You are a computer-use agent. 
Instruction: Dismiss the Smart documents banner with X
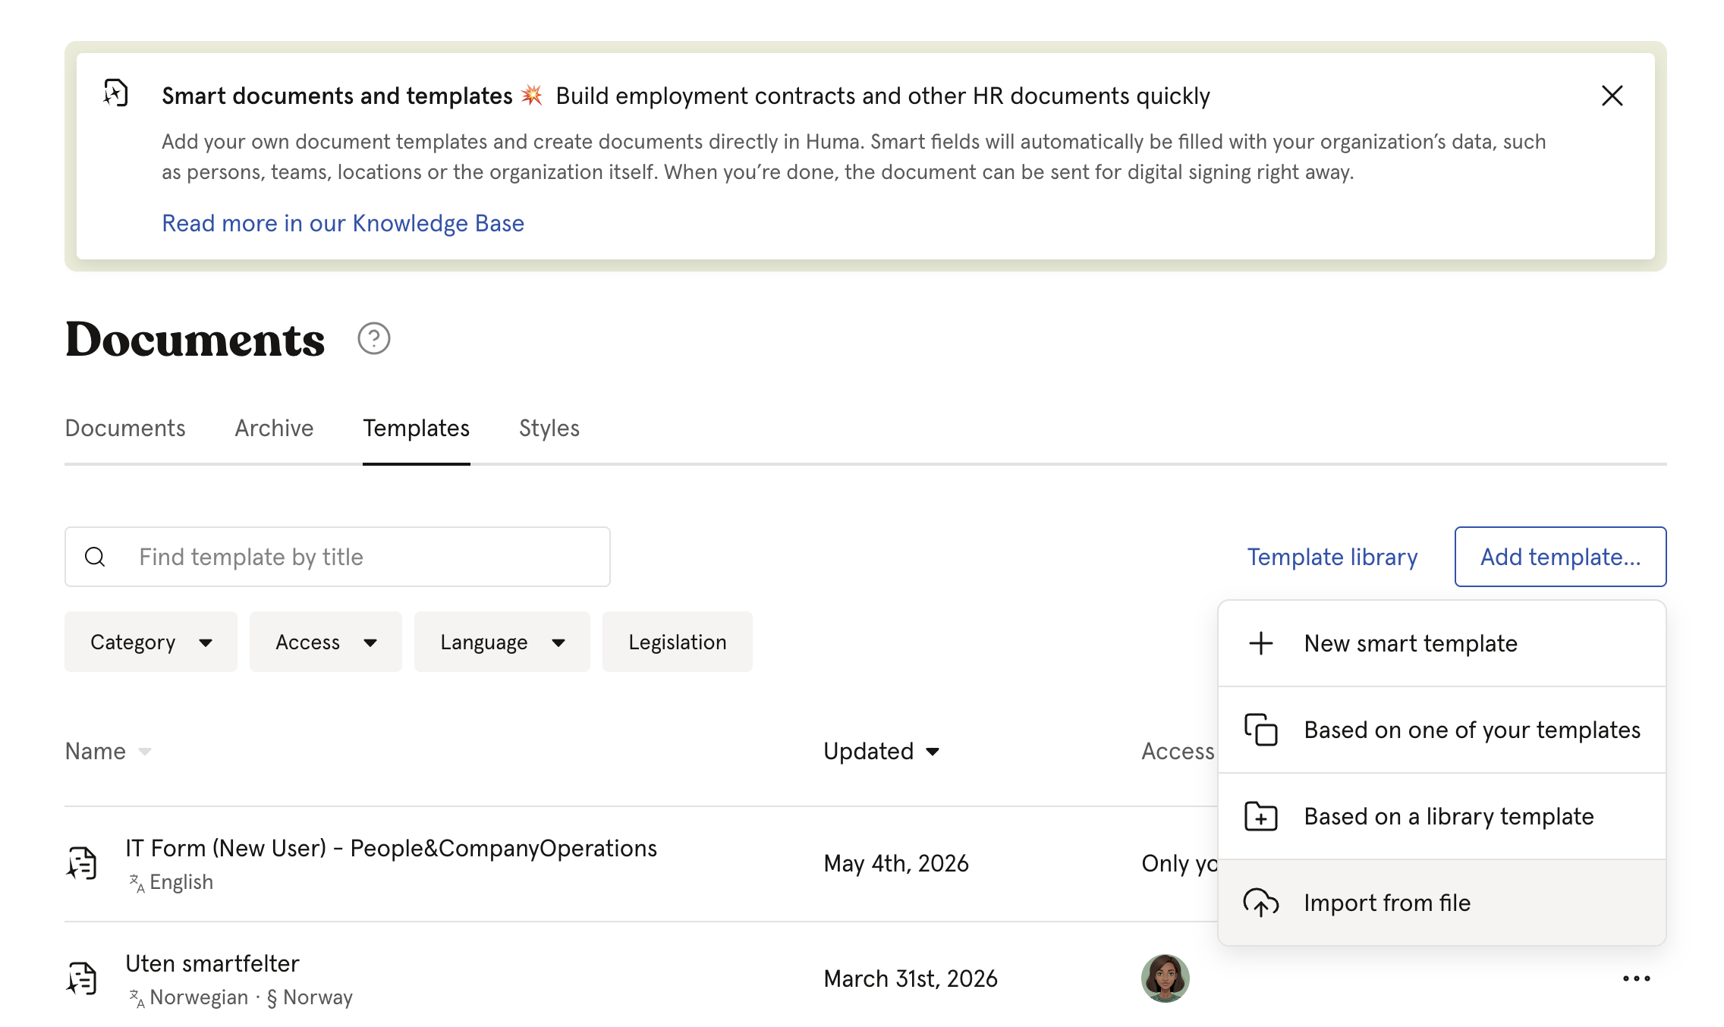point(1612,96)
